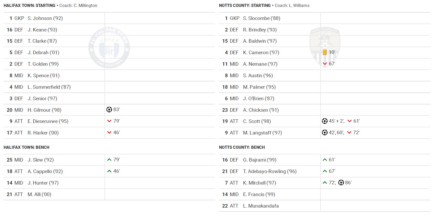Open L. Summerfield's player entry
Screen dimensions: 436x216
click(x=49, y=87)
